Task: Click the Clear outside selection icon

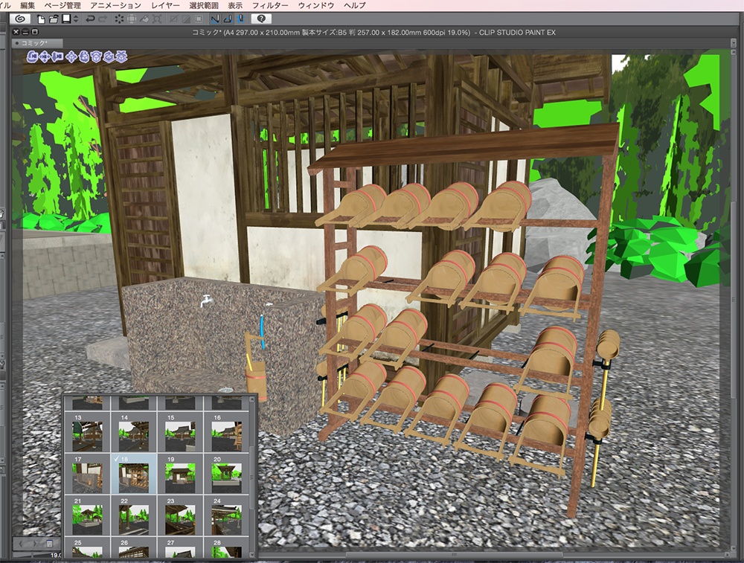Action: pyautogui.click(x=132, y=19)
